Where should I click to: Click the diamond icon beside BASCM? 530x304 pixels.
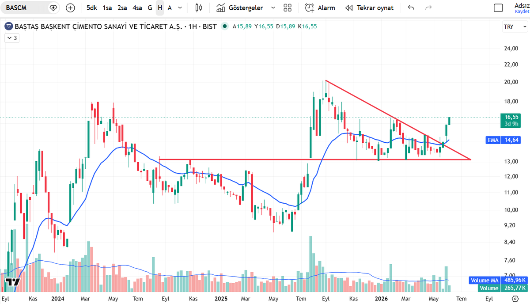pos(53,8)
